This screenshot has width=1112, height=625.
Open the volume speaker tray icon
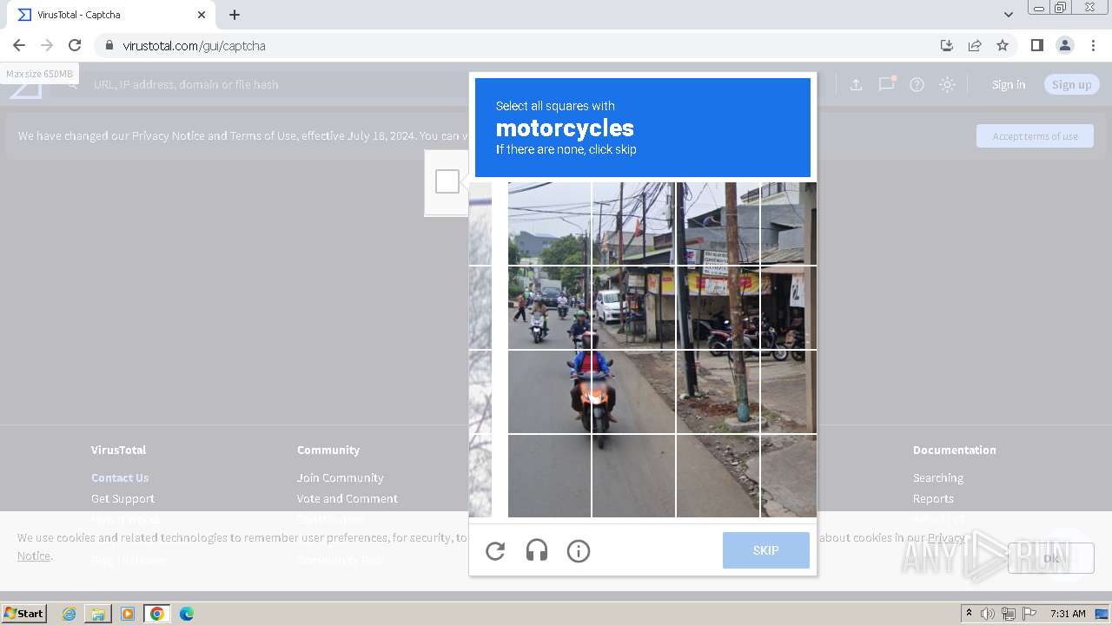[988, 614]
